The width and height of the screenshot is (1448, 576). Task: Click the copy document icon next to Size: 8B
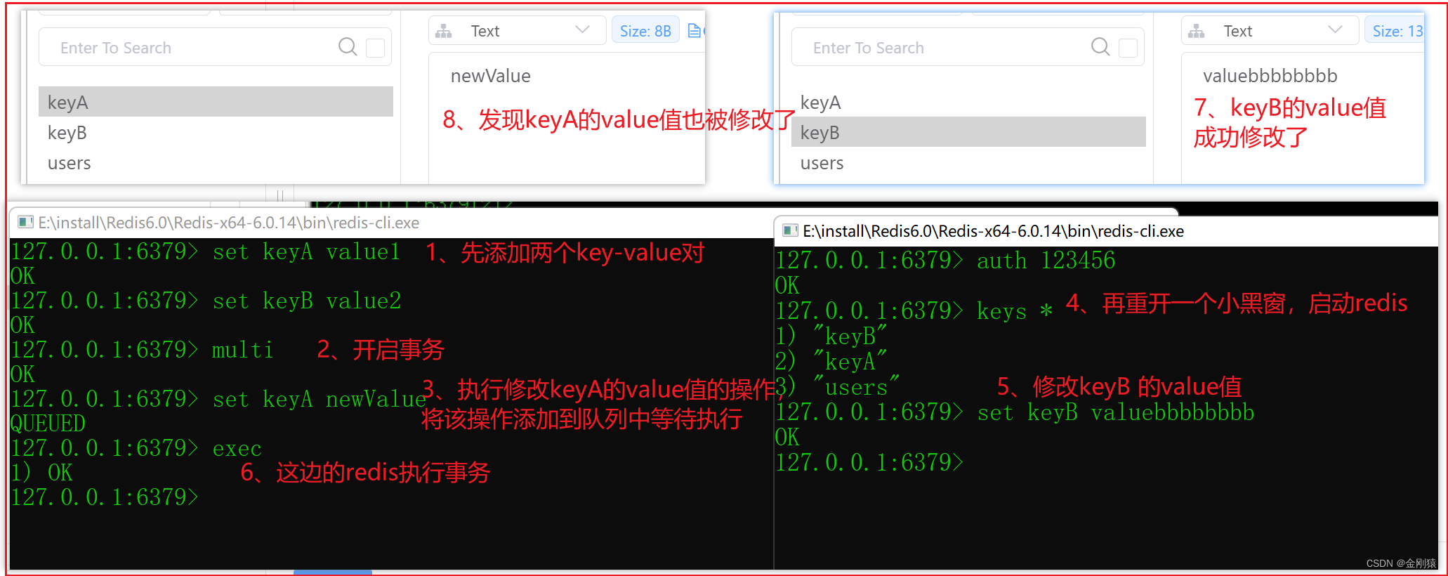(694, 30)
